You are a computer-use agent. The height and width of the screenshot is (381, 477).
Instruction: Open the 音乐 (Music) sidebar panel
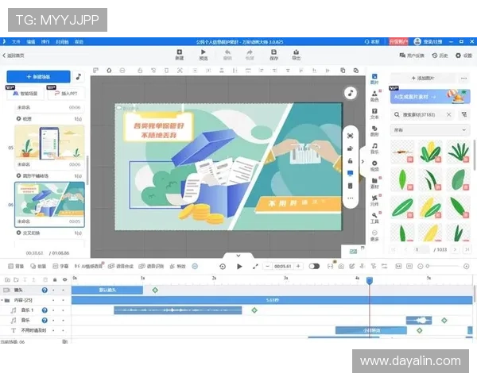(x=374, y=148)
